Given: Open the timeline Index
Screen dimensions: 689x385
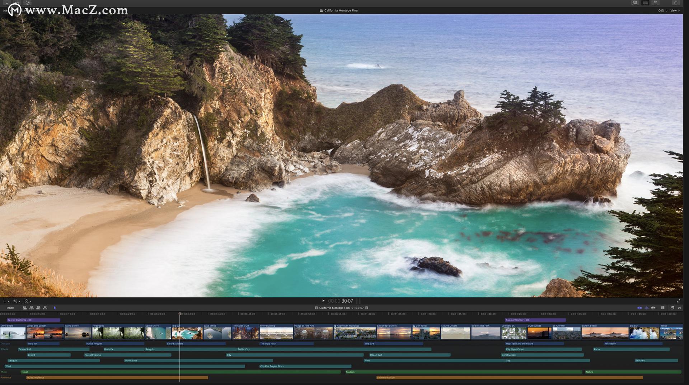Looking at the screenshot, I should 10,308.
